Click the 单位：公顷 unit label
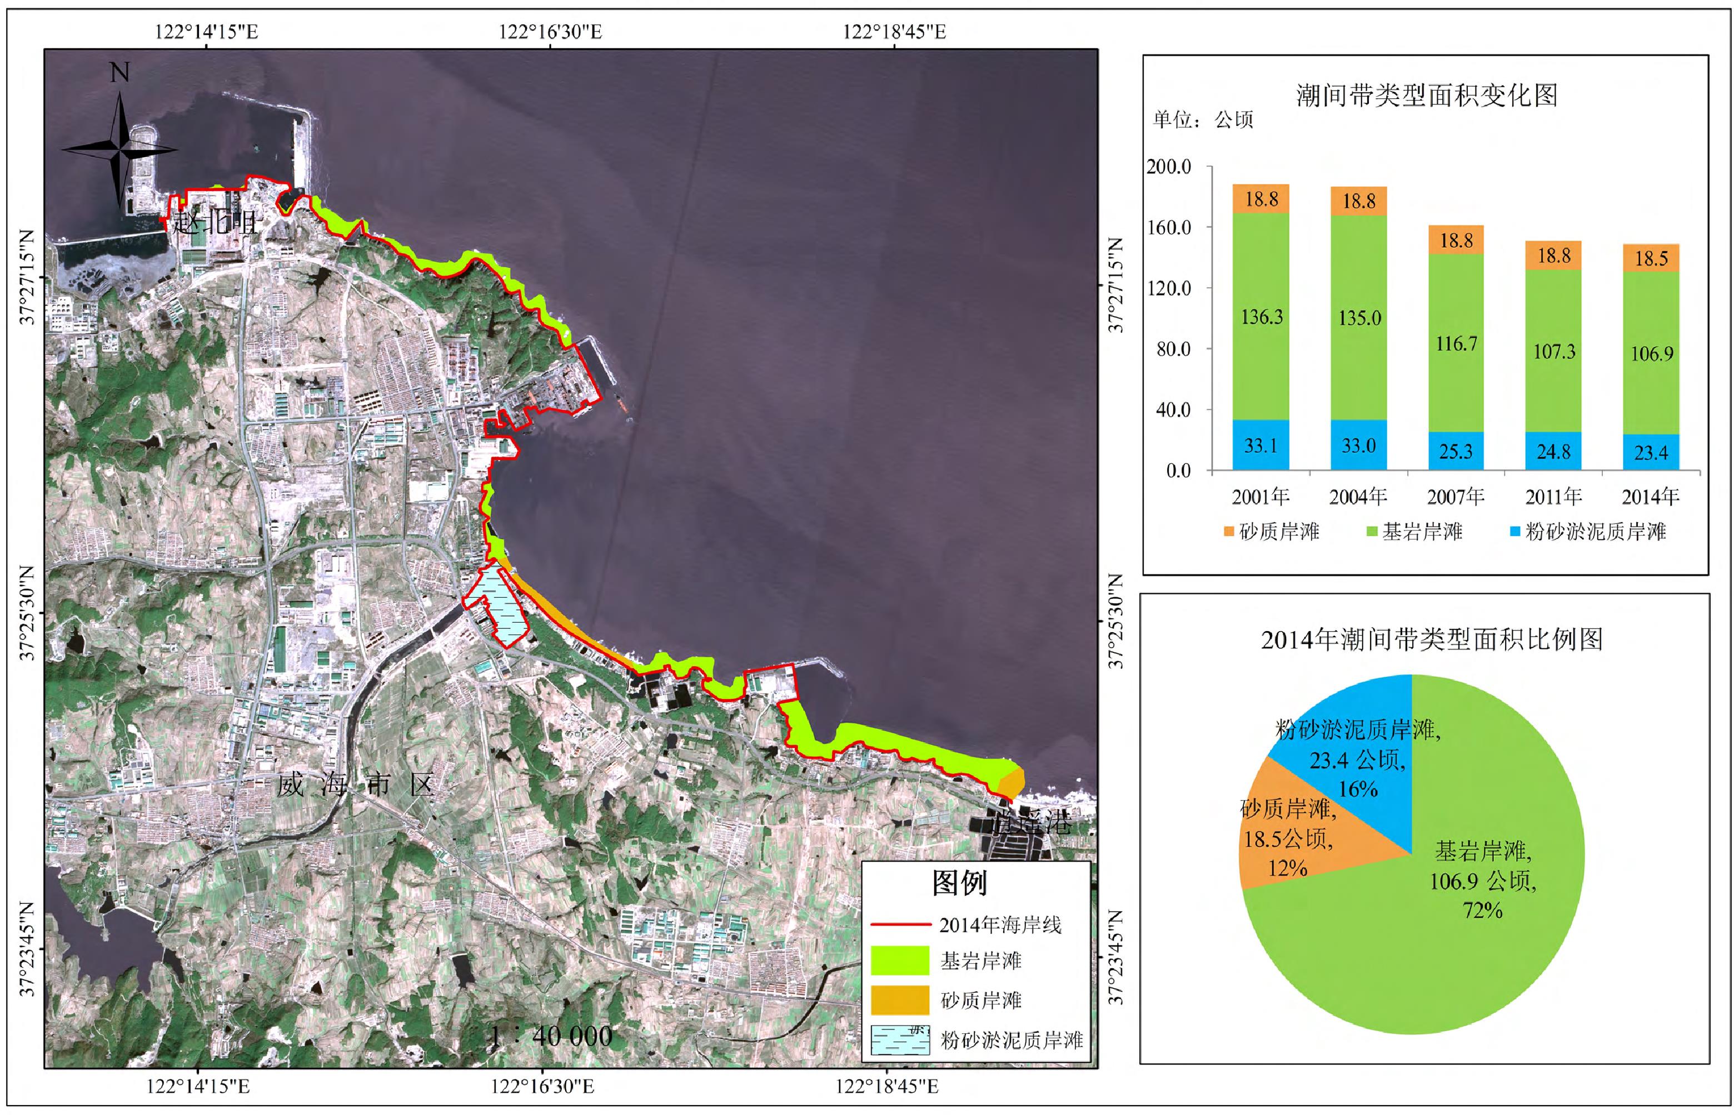This screenshot has width=1734, height=1115. tap(1203, 119)
